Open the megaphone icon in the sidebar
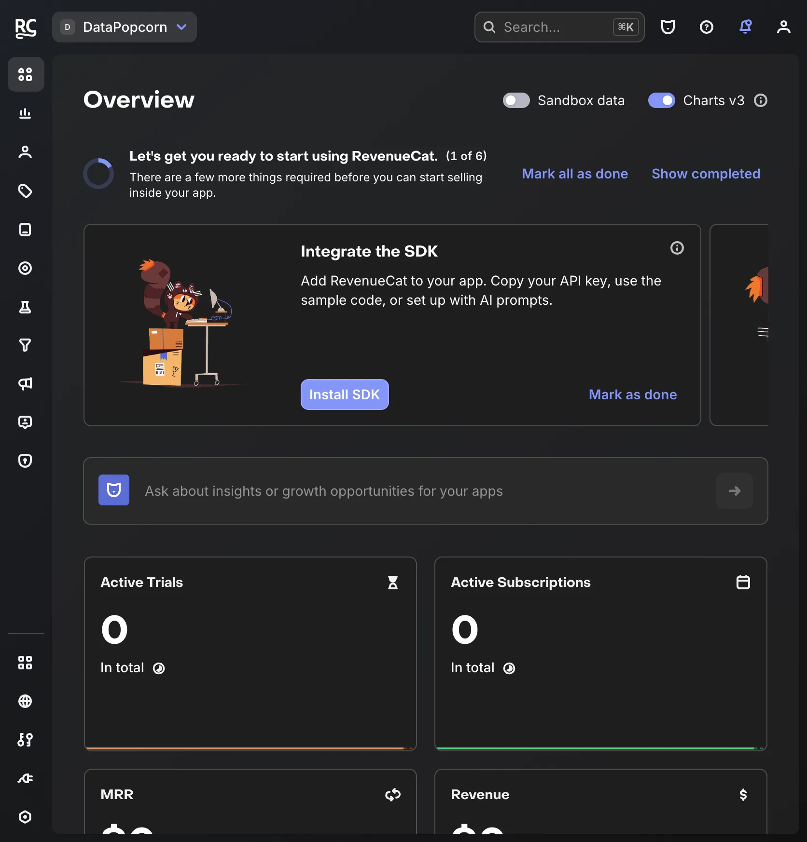Viewport: 807px width, 842px height. pos(25,384)
